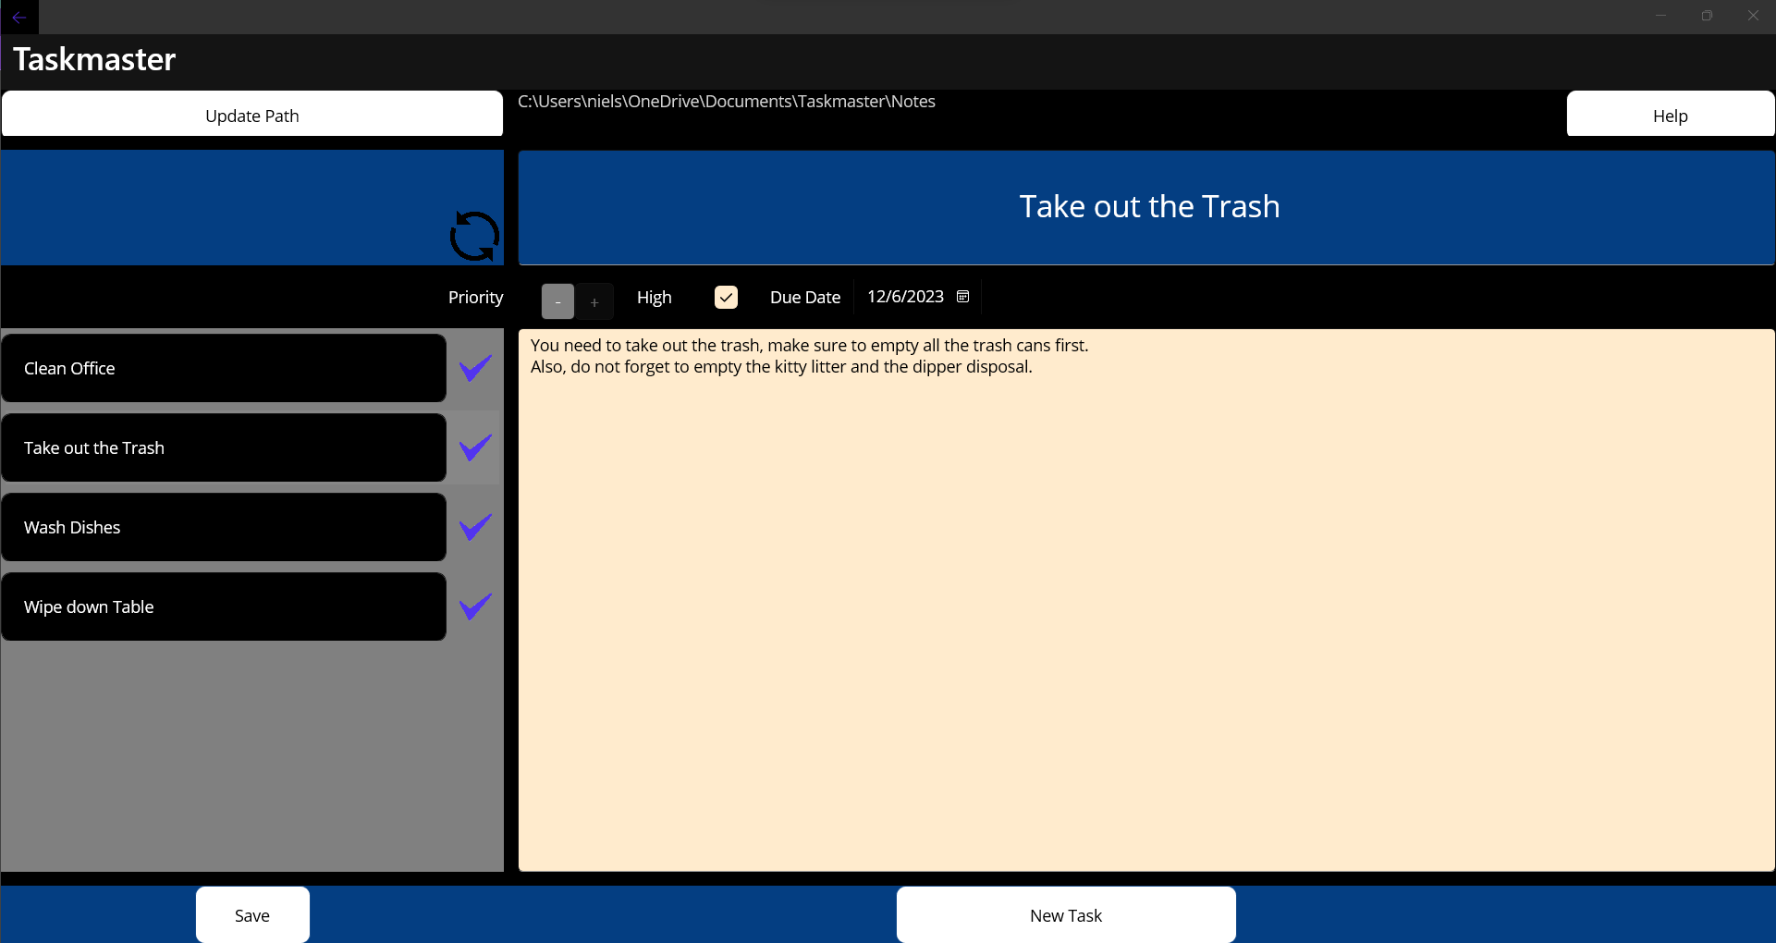Go back using the top-left arrow
This screenshot has width=1776, height=943.
[x=19, y=17]
